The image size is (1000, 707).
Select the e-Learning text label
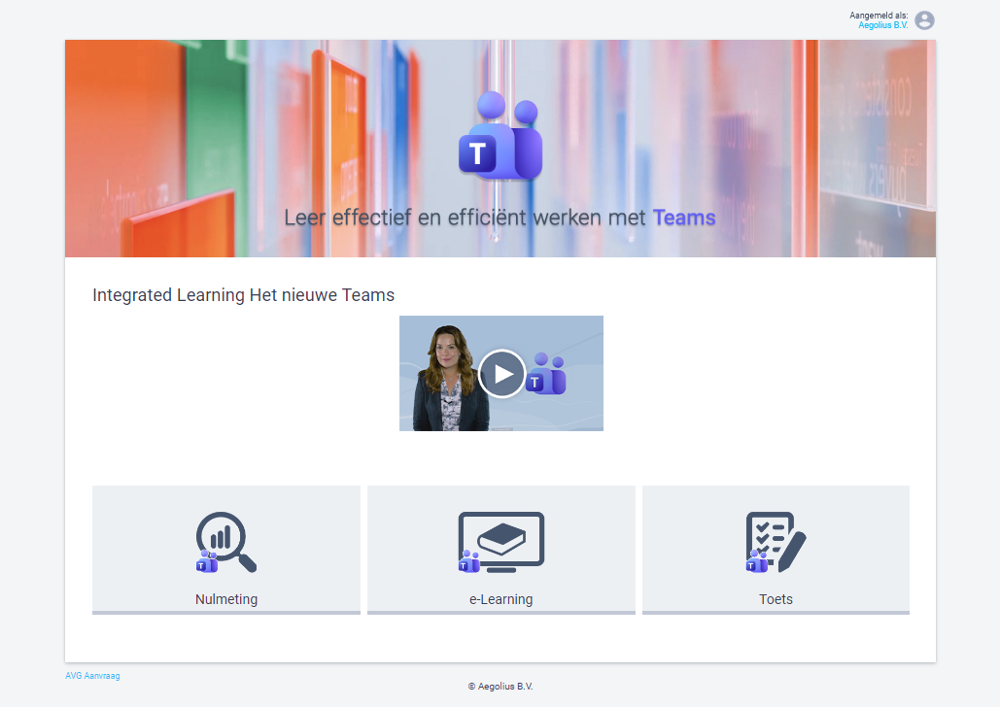[x=500, y=599]
